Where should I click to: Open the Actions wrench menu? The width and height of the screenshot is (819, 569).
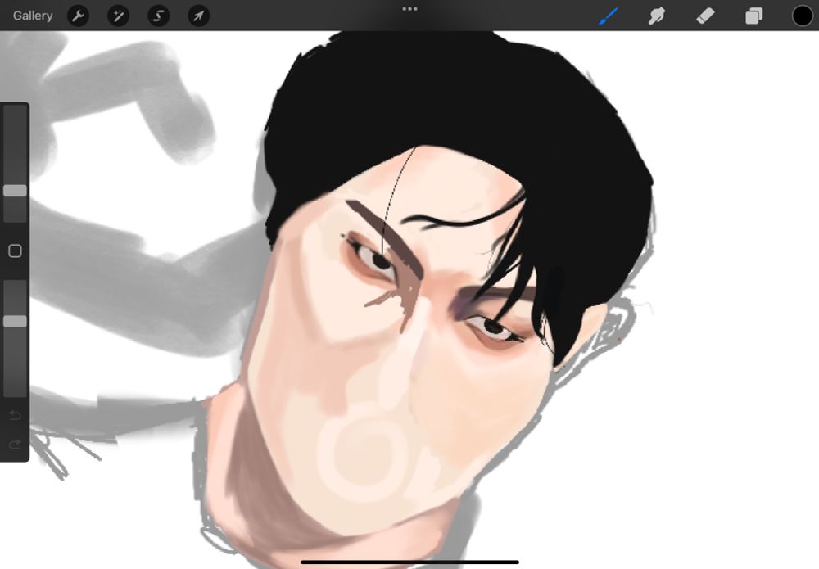79,16
